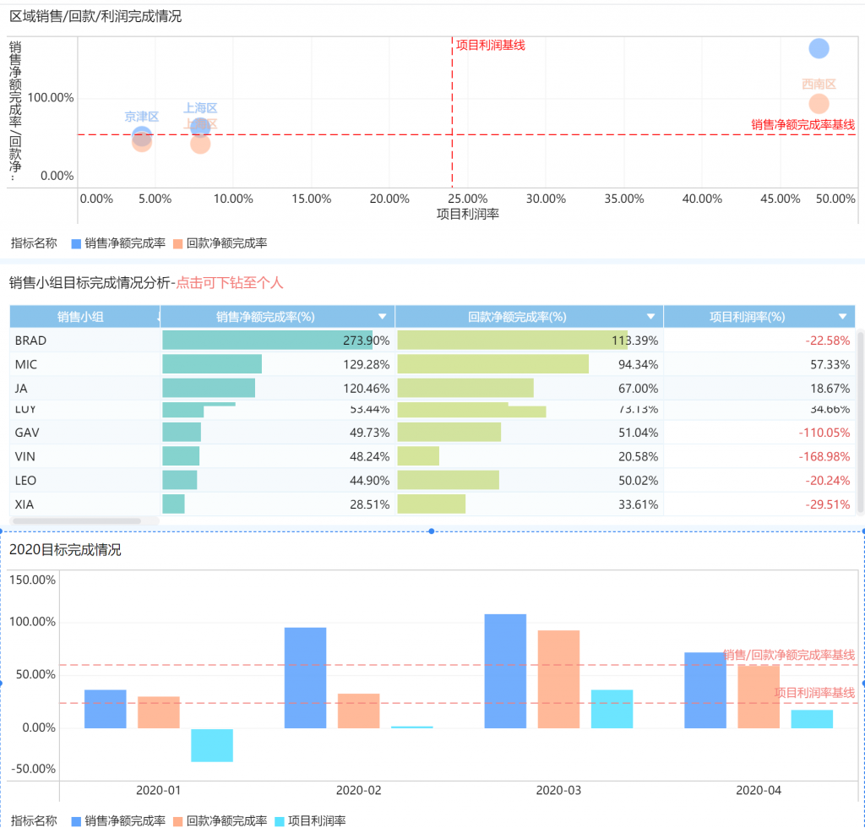Click the 销售小组 column header
The image size is (865, 828).
pos(80,317)
